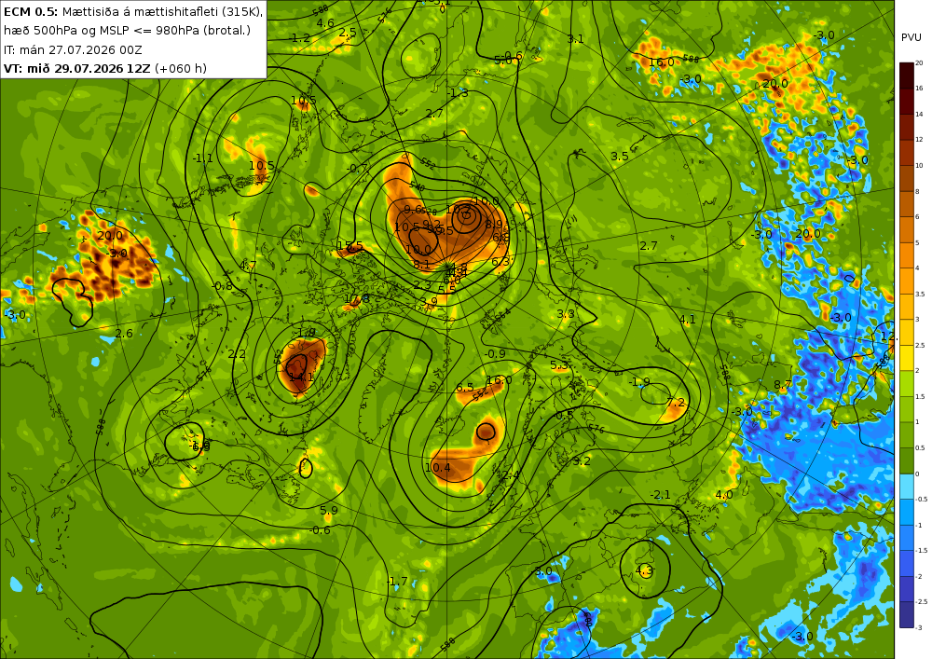Select the dark blue swatch near -3
The width and height of the screenshot is (932, 659).
(907, 614)
